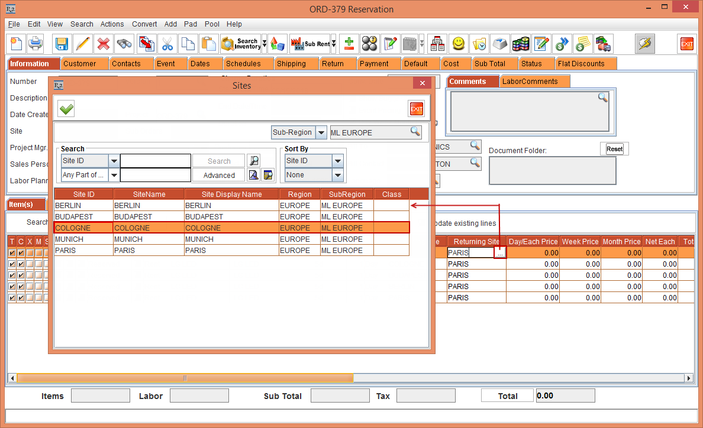This screenshot has height=428, width=703.
Task: Toggle the C checkbox in first item row
Action: (x=21, y=253)
